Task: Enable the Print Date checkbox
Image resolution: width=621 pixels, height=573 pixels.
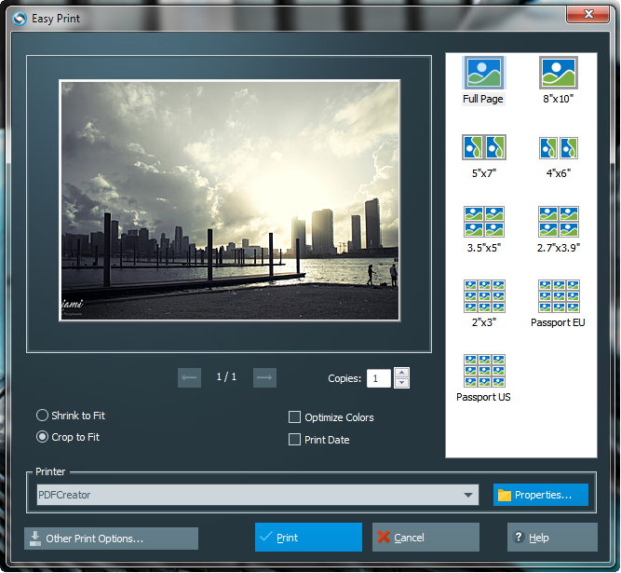Action: point(295,440)
